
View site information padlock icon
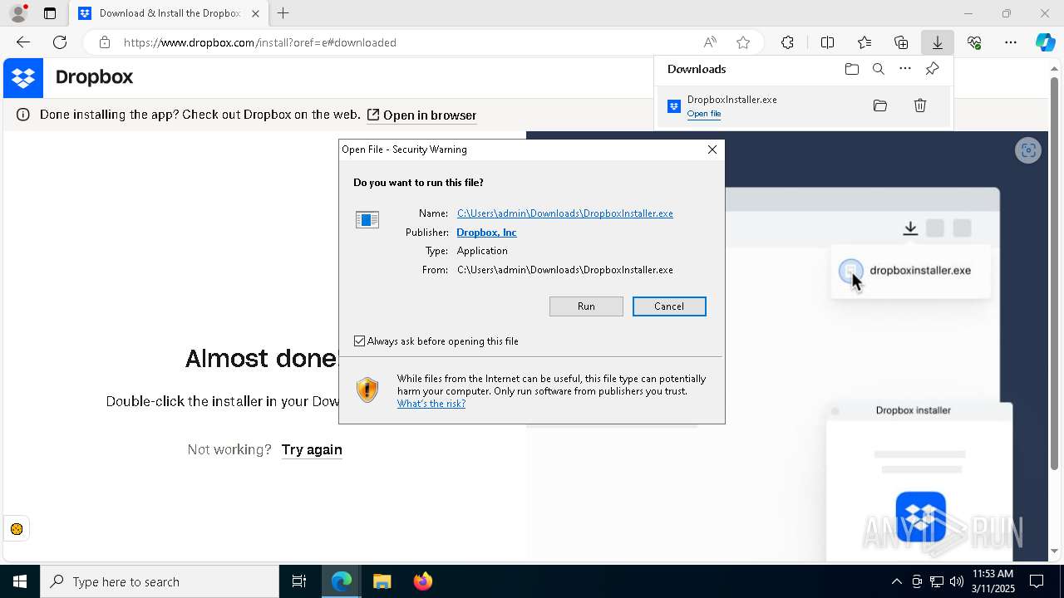104,42
